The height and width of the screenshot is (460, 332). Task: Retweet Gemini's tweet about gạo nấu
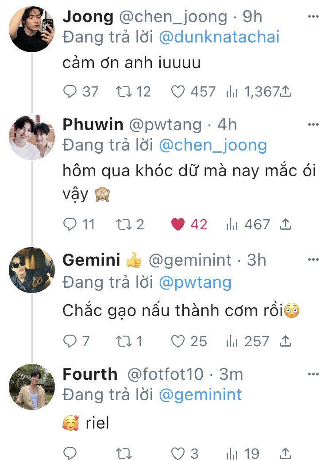[x=121, y=341]
